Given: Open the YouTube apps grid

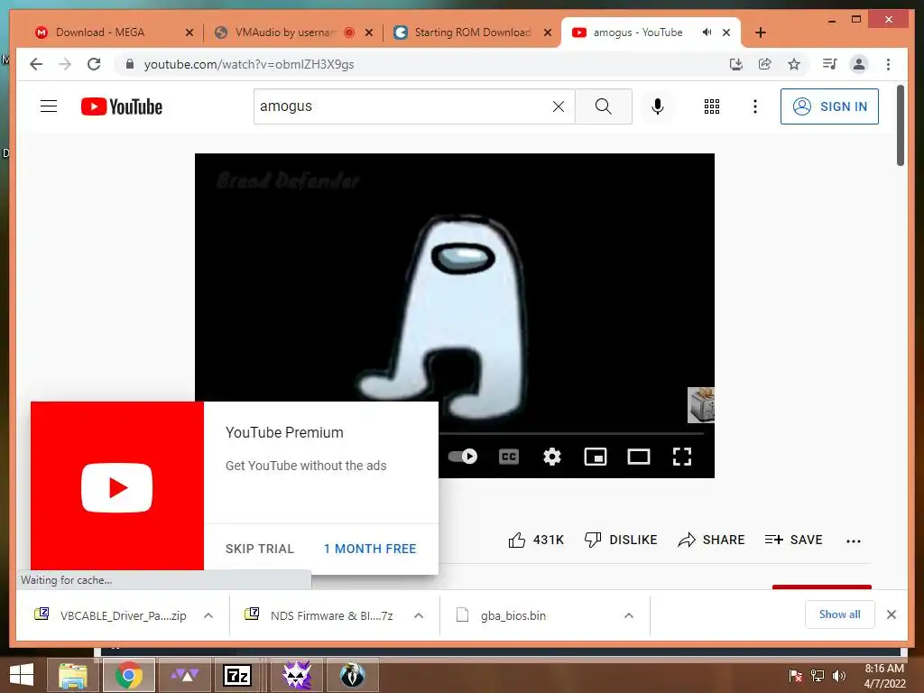Looking at the screenshot, I should pyautogui.click(x=711, y=106).
